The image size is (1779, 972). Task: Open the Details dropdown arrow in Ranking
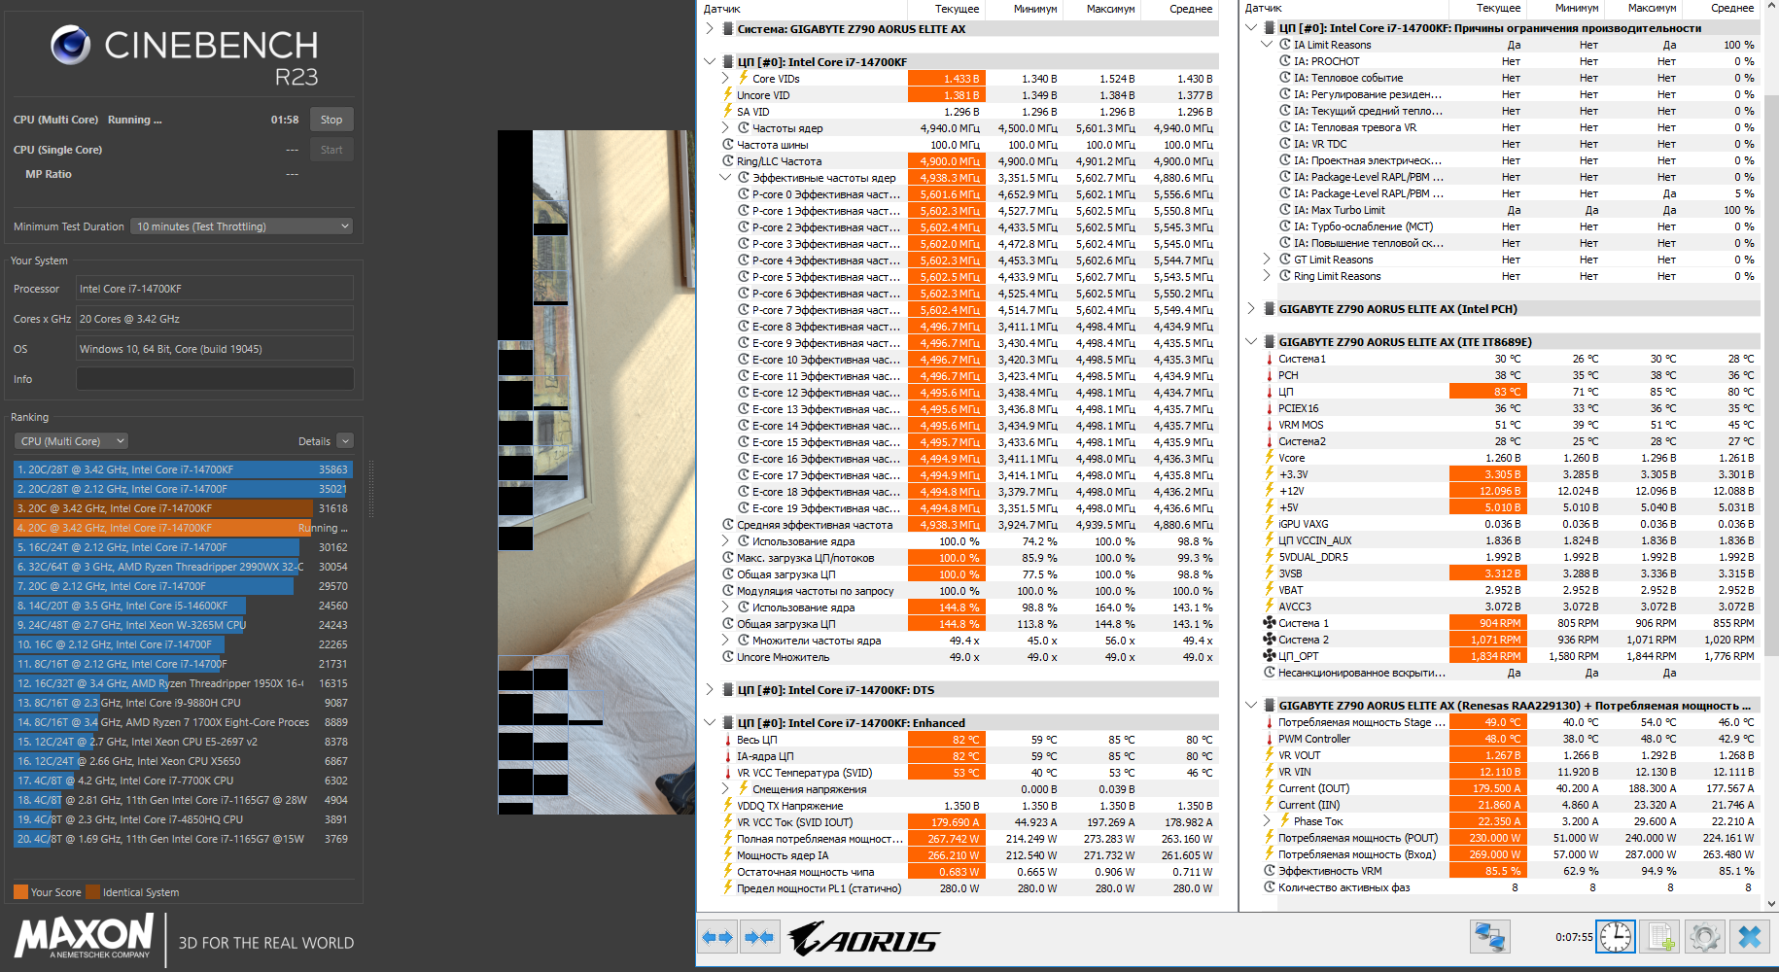[345, 441]
